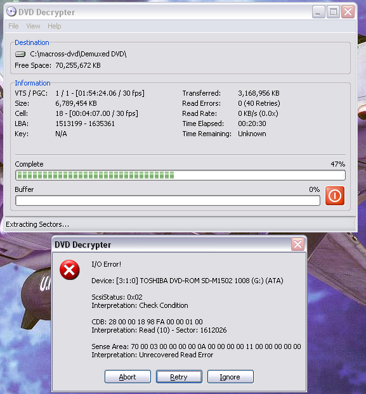
Task: Click the Time Remaining value Unknown
Action: click(252, 134)
